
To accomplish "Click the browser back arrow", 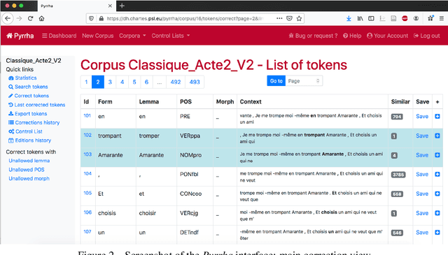I will [x=8, y=19].
